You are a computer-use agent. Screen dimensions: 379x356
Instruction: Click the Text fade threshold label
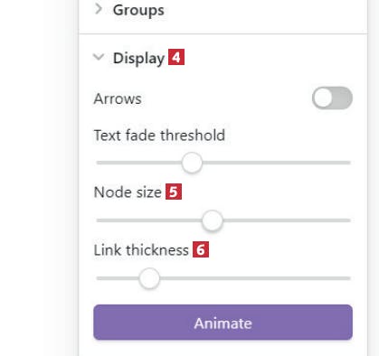pos(159,136)
